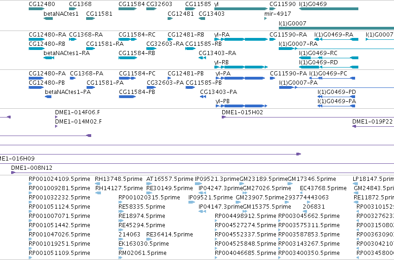The height and width of the screenshot is (260, 394).
Task: Click the CG11584-RB transcript label
Action: point(137,53)
